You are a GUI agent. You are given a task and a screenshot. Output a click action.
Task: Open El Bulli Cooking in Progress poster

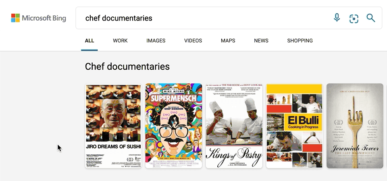(294, 126)
